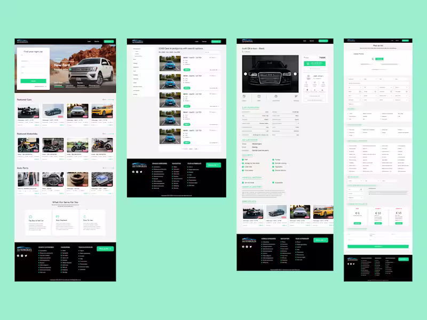Image resolution: width=427 pixels, height=320 pixels.
Task: Open the Login item in the home page header
Action: pyautogui.click(x=89, y=42)
